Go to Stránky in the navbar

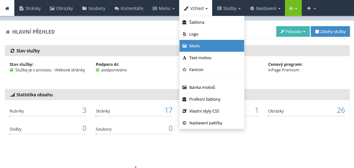[x=30, y=8]
